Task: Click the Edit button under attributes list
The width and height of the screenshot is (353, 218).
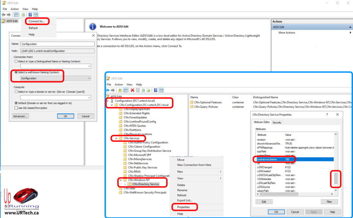Action: coord(263,201)
